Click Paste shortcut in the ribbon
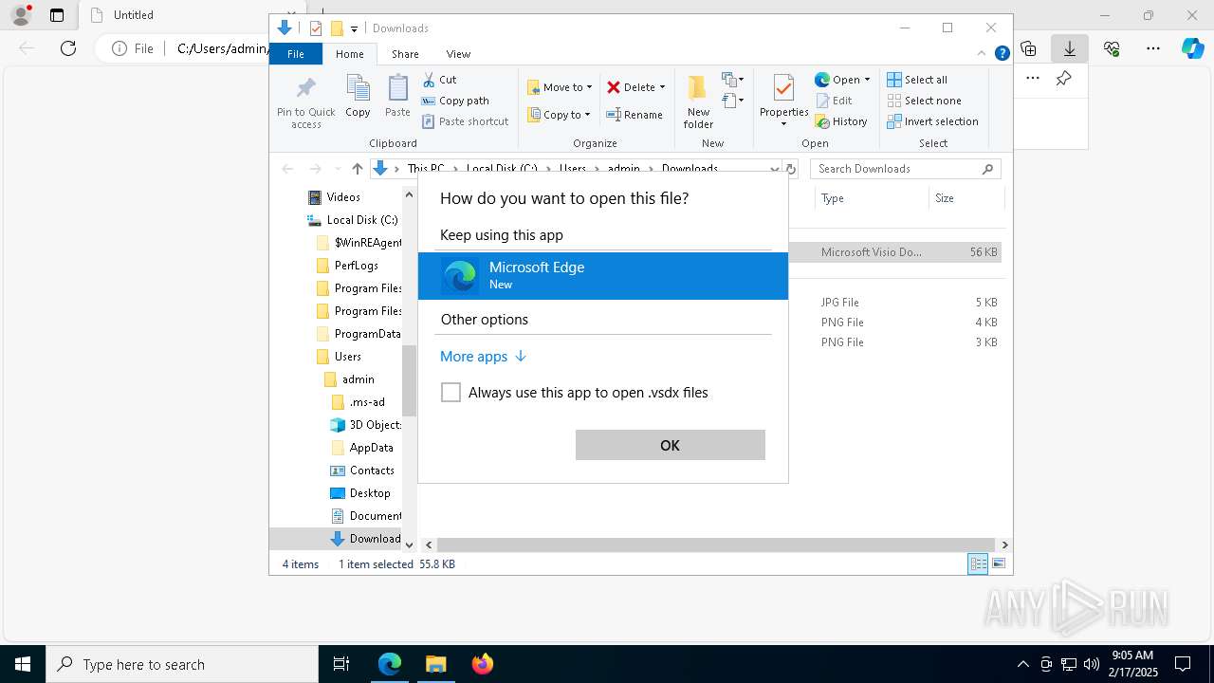The height and width of the screenshot is (683, 1214). [x=465, y=121]
